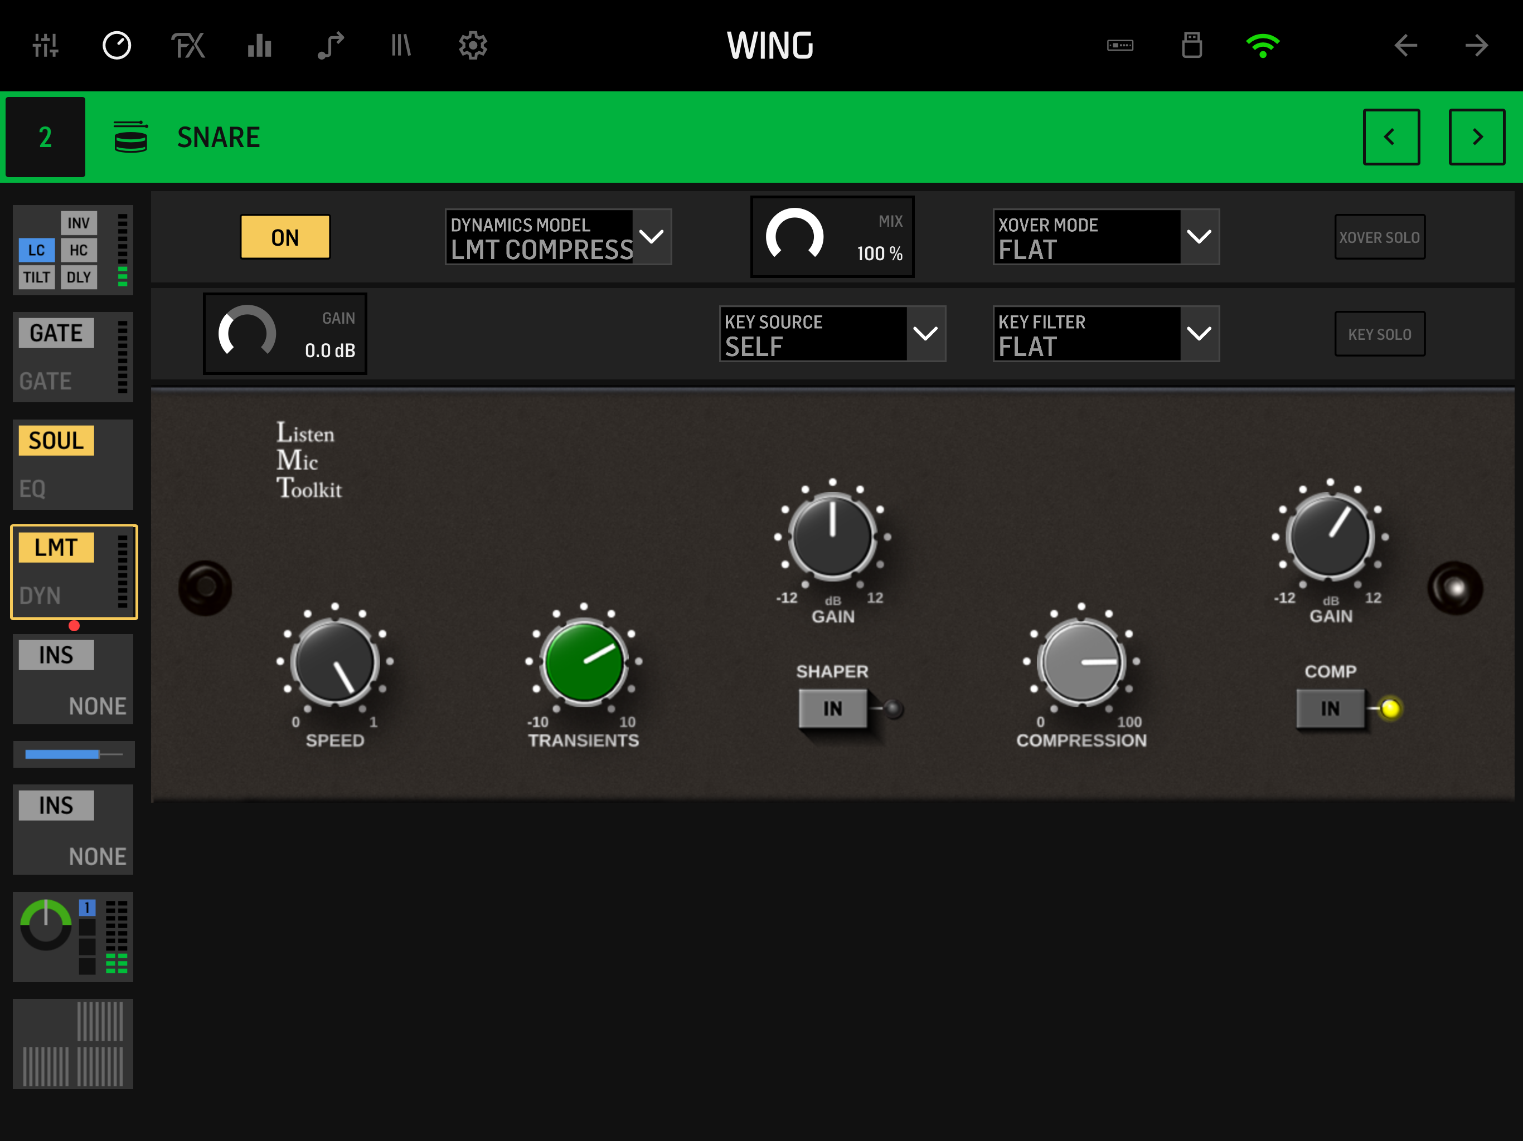Click the compressor GAIN knob
The width and height of the screenshot is (1523, 1141).
[x=1330, y=537]
